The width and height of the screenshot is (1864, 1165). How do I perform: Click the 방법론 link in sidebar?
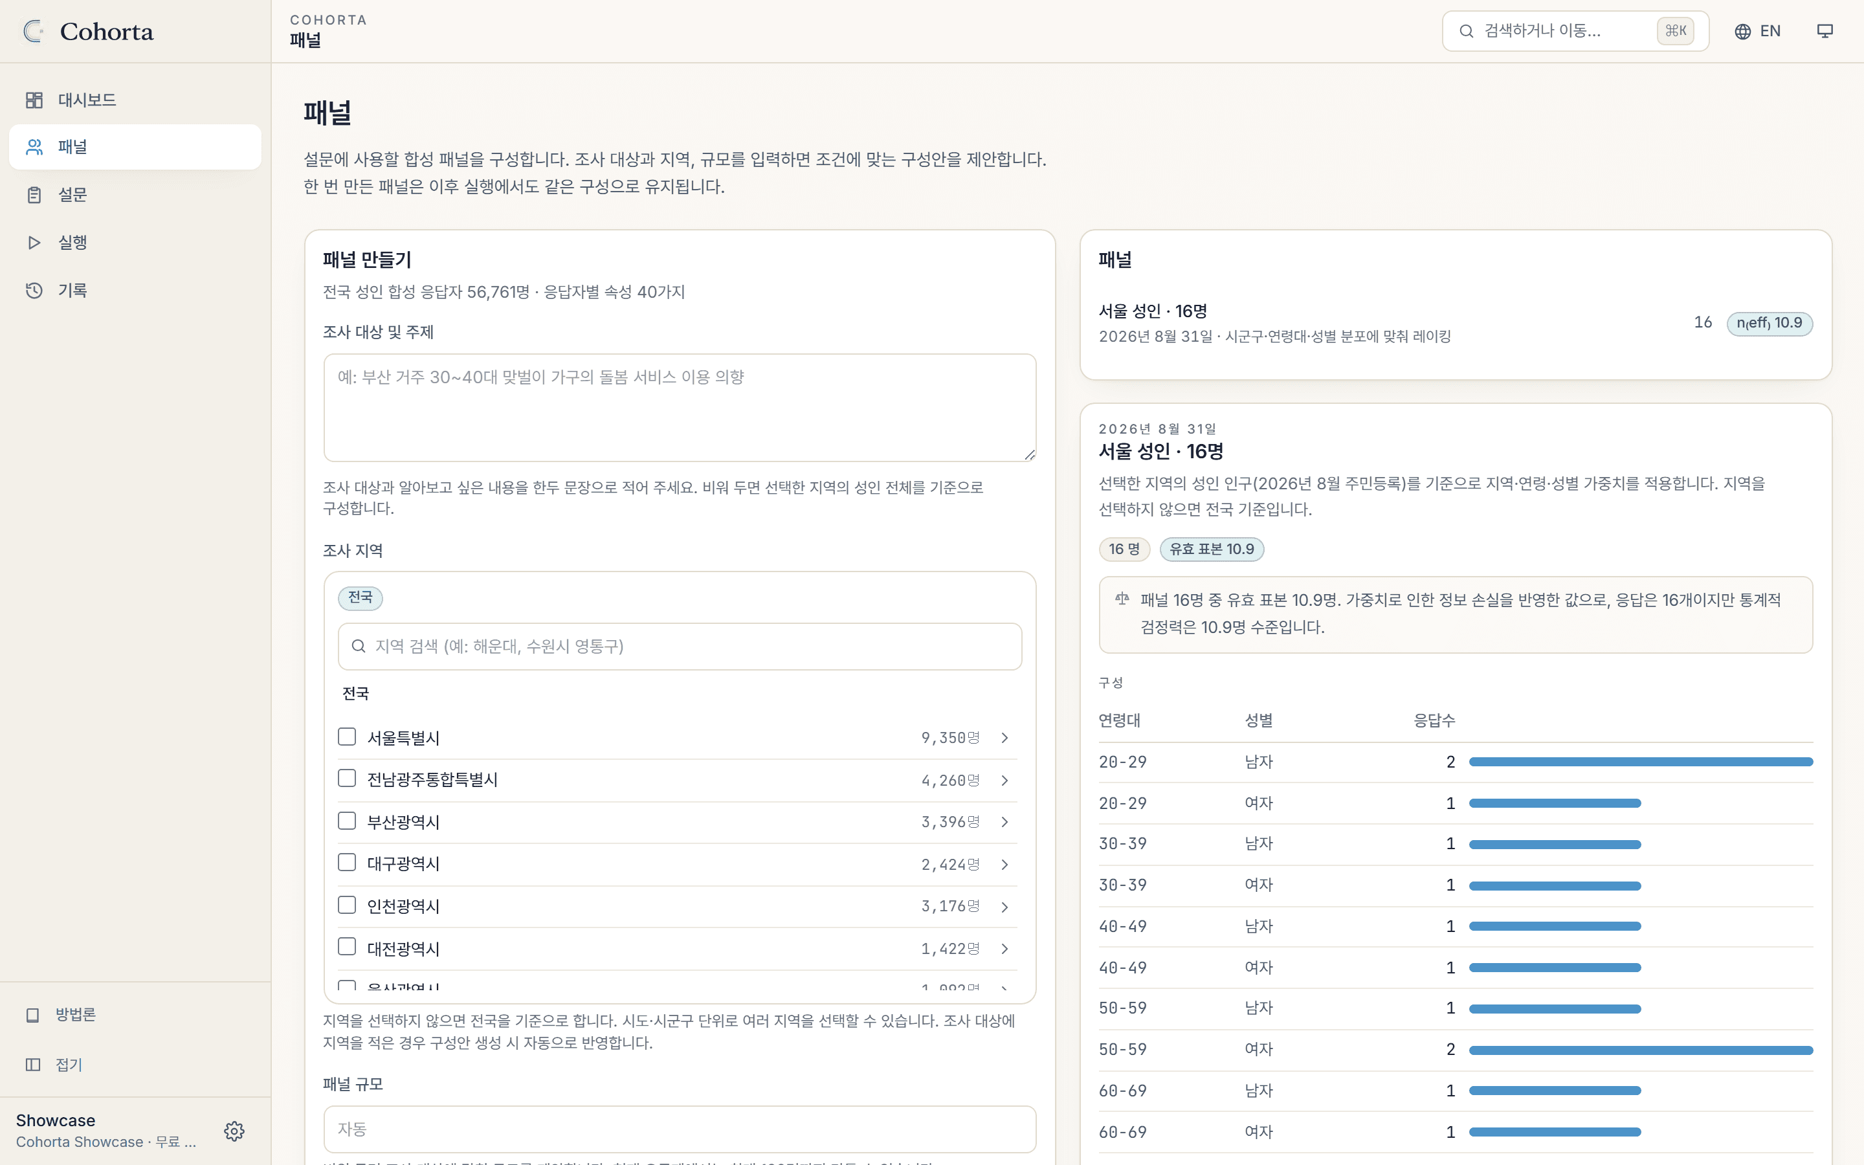135,1015
